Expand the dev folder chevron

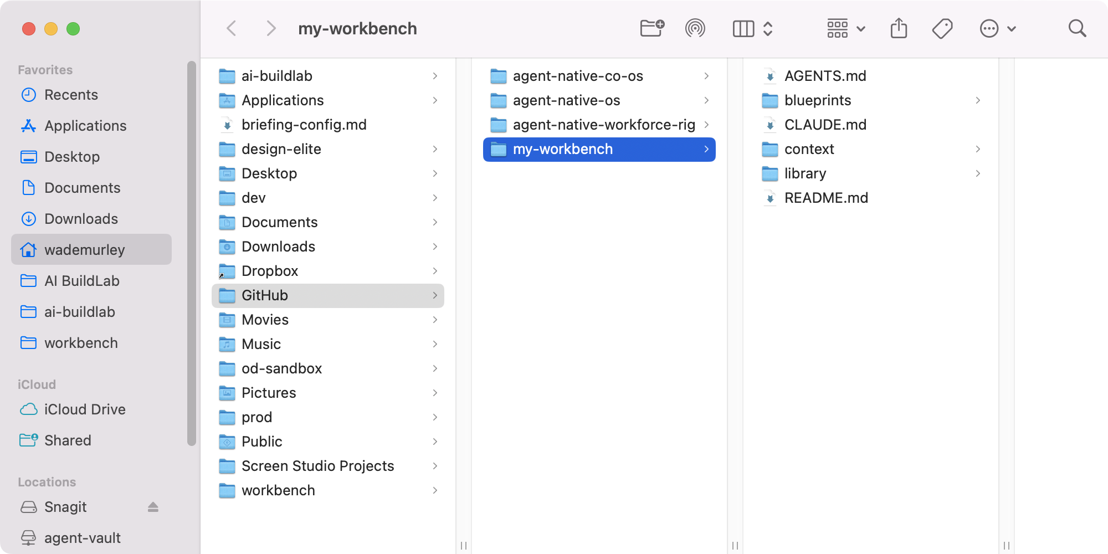click(435, 198)
